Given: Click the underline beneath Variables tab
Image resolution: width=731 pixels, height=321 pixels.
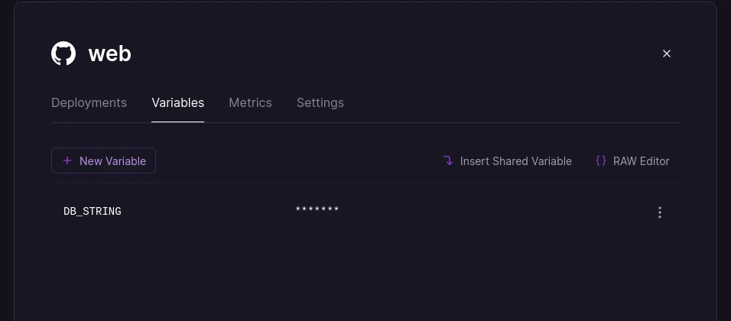Looking at the screenshot, I should tap(177, 122).
